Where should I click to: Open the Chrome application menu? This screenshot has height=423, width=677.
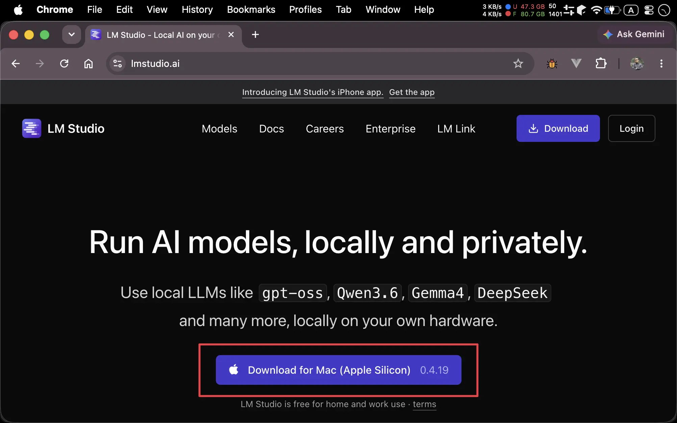point(55,9)
